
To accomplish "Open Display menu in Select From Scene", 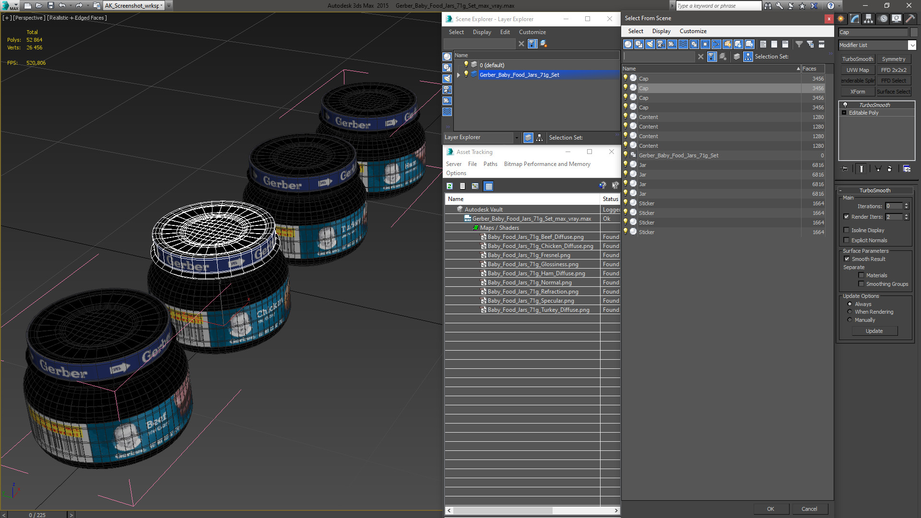I will pyautogui.click(x=661, y=31).
